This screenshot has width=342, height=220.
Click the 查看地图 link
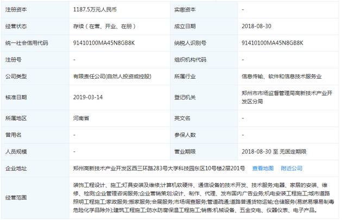point(263,168)
